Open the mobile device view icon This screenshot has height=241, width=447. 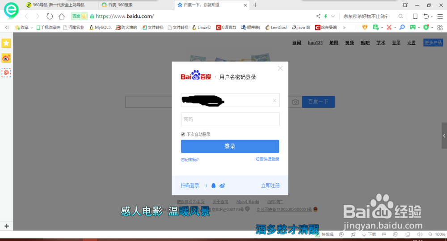[x=415, y=16]
